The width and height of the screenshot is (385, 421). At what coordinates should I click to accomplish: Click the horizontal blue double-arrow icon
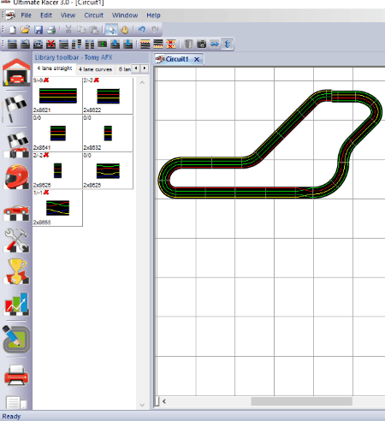[x=215, y=44]
